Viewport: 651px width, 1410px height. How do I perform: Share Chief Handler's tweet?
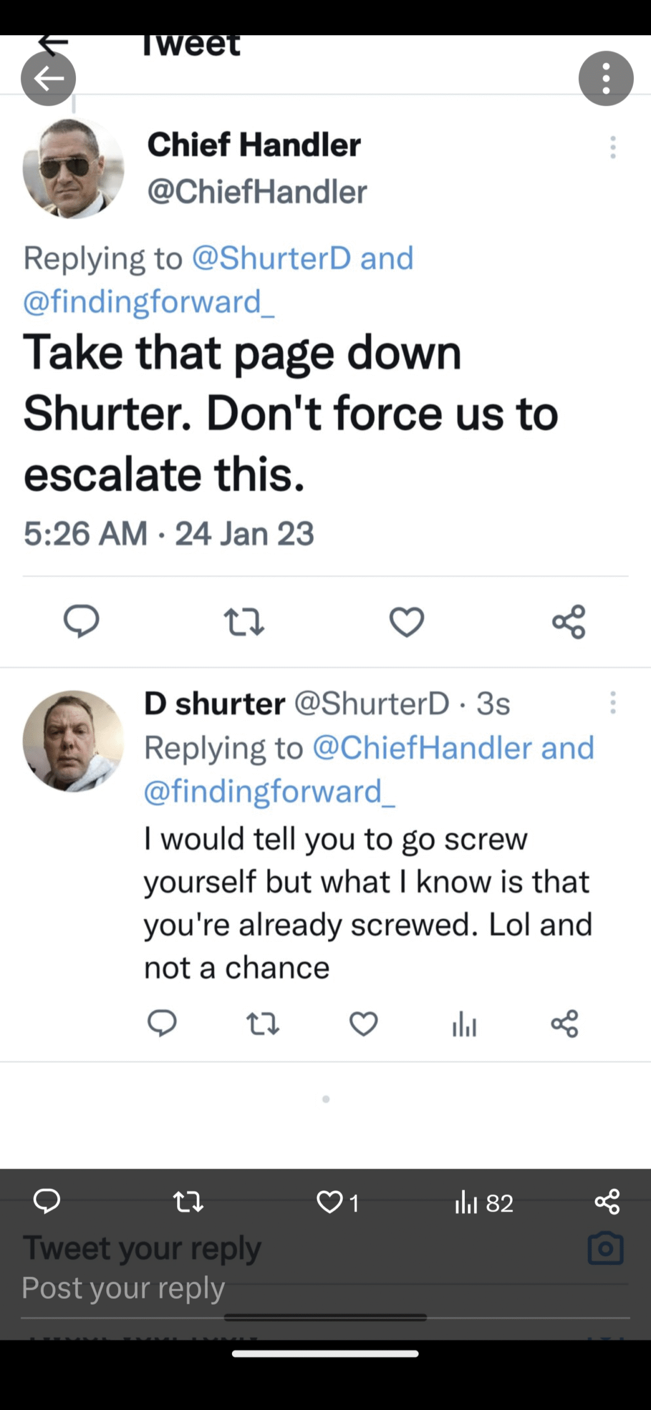pos(568,622)
